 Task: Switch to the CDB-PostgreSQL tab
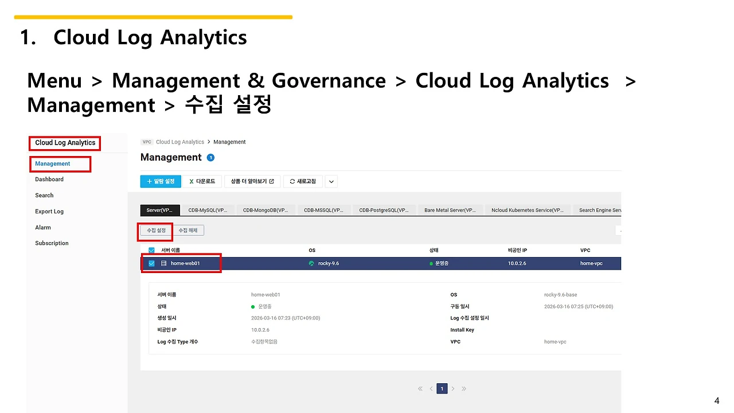[x=384, y=211]
